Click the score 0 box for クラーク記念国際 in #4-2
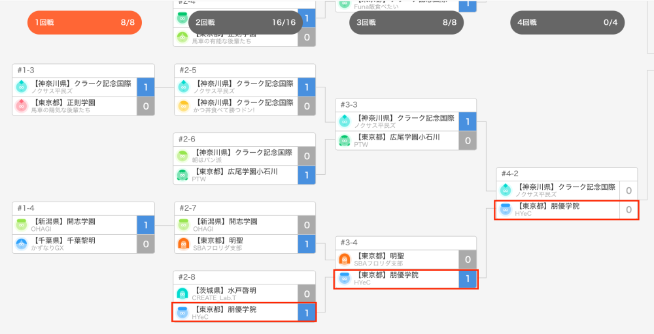Screen dimensions: 654x334 tap(628, 191)
